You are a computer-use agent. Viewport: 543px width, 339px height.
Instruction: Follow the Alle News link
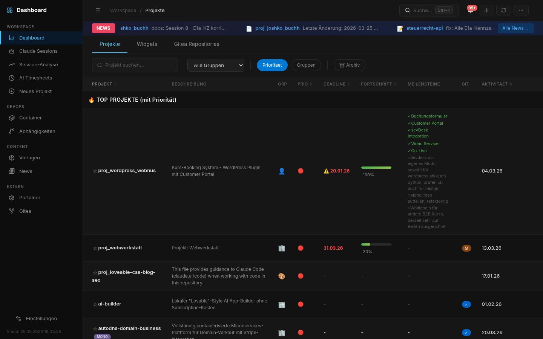point(515,28)
